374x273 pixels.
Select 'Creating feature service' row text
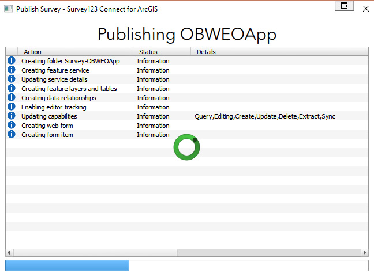(x=55, y=70)
